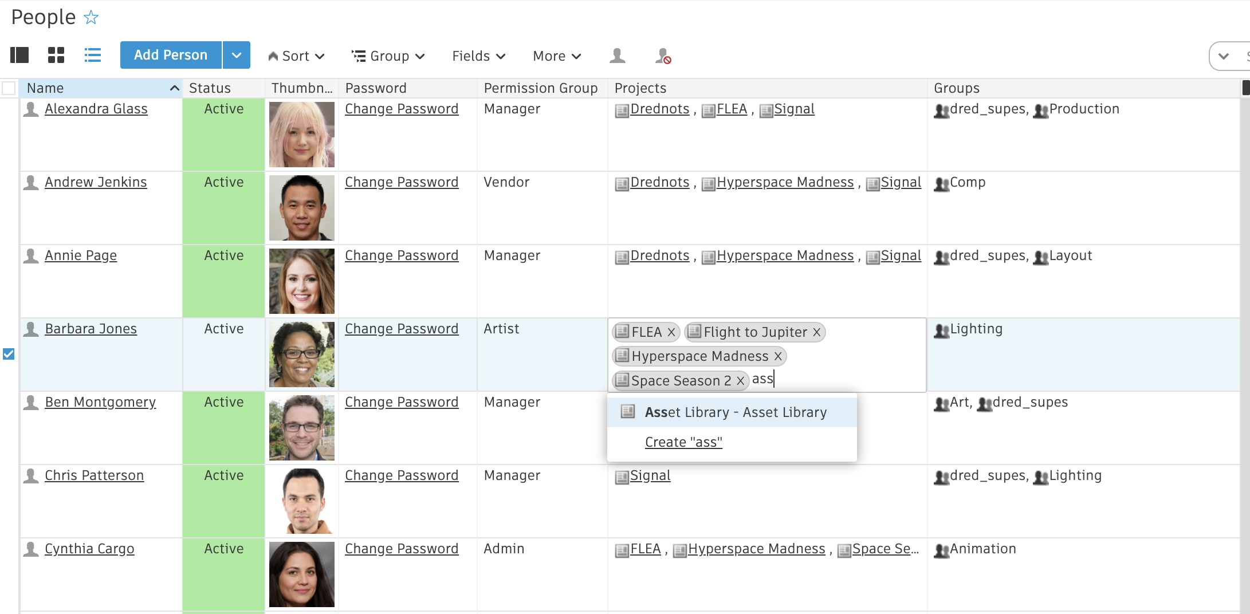Click Alexandra Glass's thumbnail photo
Image resolution: width=1250 pixels, height=614 pixels.
click(302, 135)
